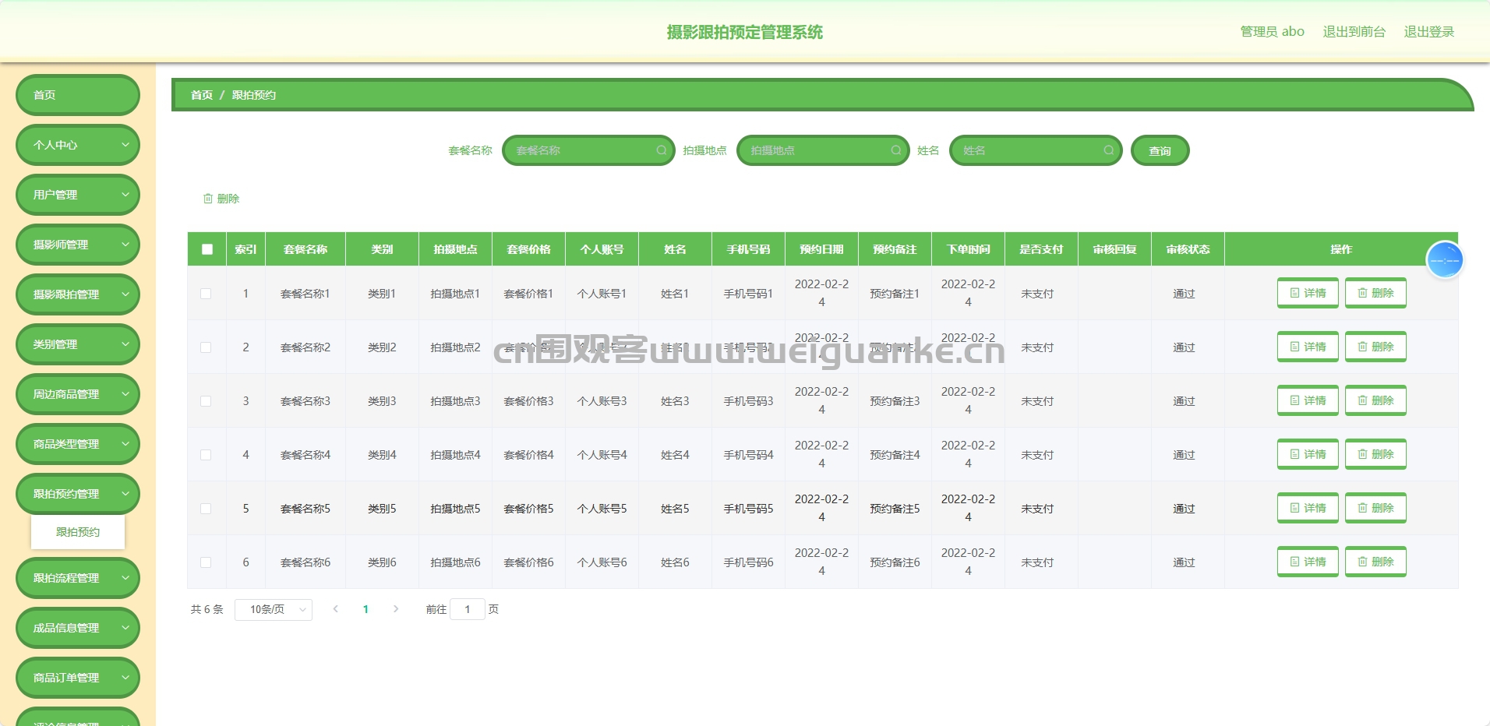Click cell 预约备注6 in the table

coord(895,562)
